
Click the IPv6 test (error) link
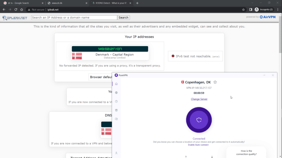point(216,57)
